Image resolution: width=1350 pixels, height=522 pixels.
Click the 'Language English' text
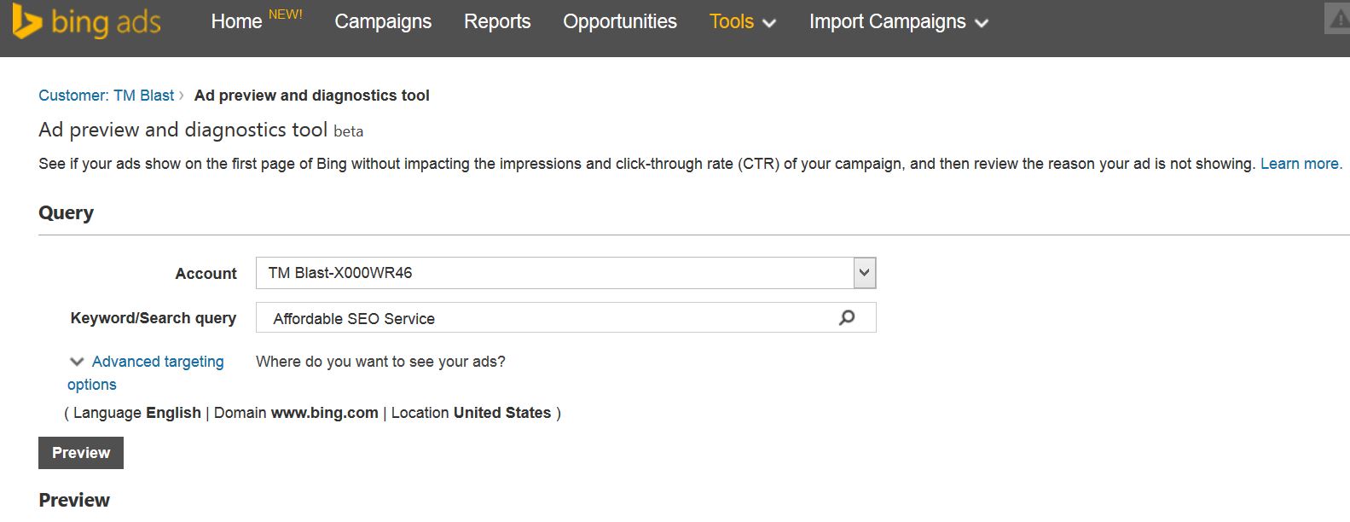click(x=137, y=413)
